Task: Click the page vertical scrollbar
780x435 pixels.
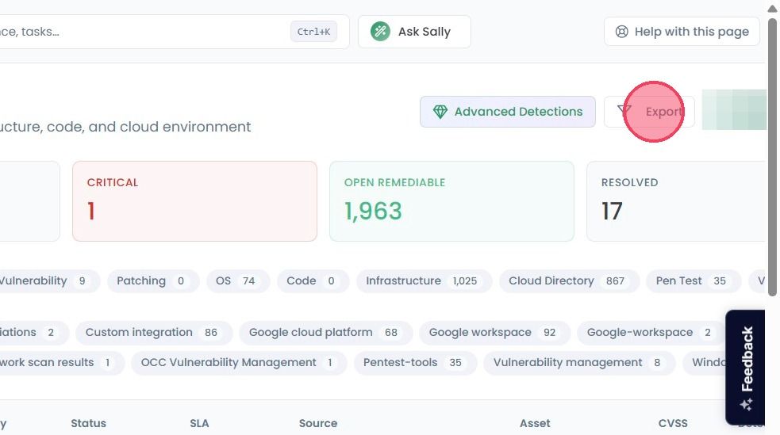Action: click(x=772, y=156)
